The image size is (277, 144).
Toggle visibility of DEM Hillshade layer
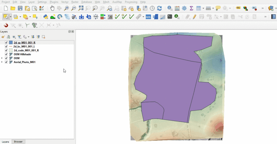coord(6,54)
